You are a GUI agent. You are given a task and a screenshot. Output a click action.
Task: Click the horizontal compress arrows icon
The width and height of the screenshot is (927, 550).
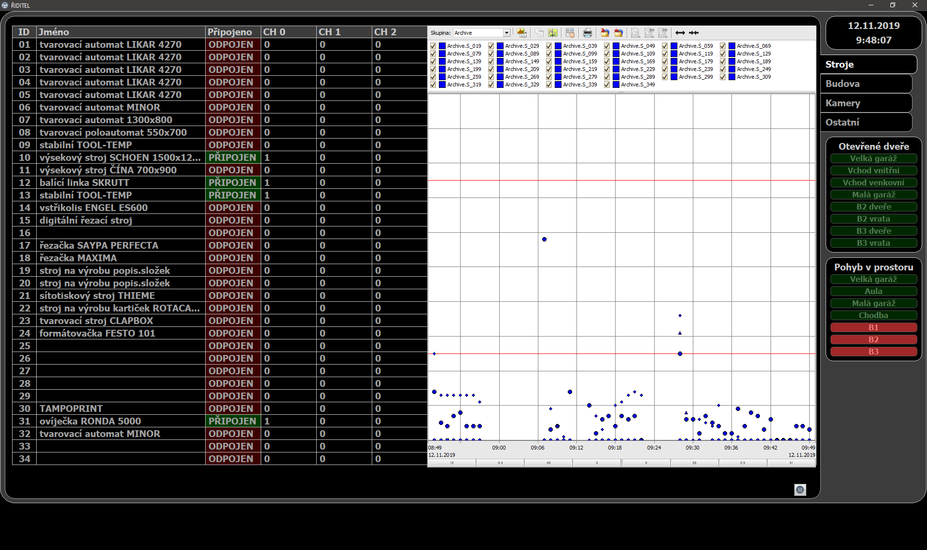click(x=694, y=33)
